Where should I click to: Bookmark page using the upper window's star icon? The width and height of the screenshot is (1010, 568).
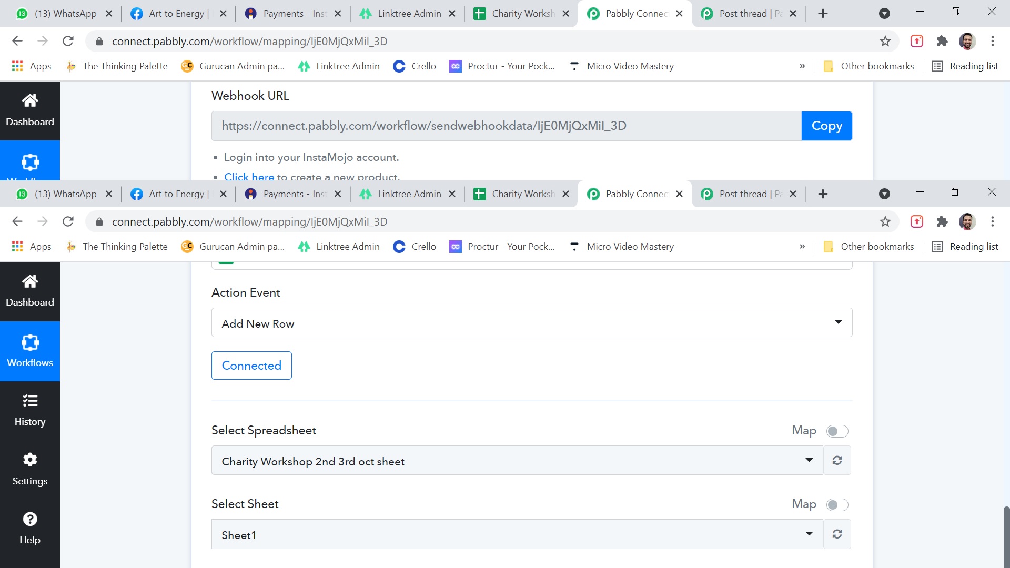(x=885, y=41)
